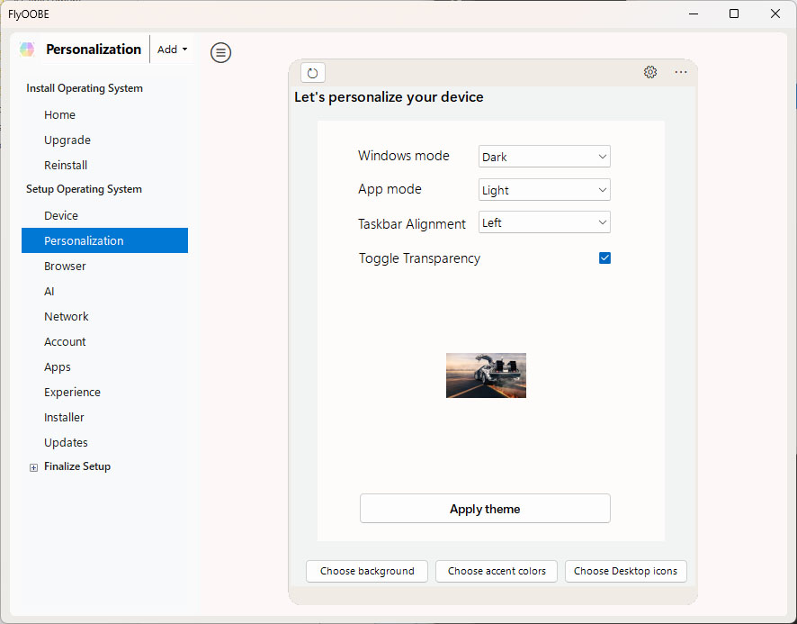This screenshot has height=624, width=797.
Task: Open the Network section
Action: point(67,317)
